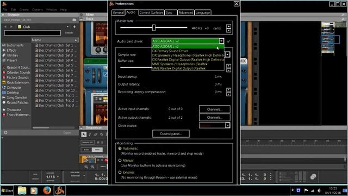348x196 pixels.
Task: Click Channels button for active input channels
Action: [214, 109]
